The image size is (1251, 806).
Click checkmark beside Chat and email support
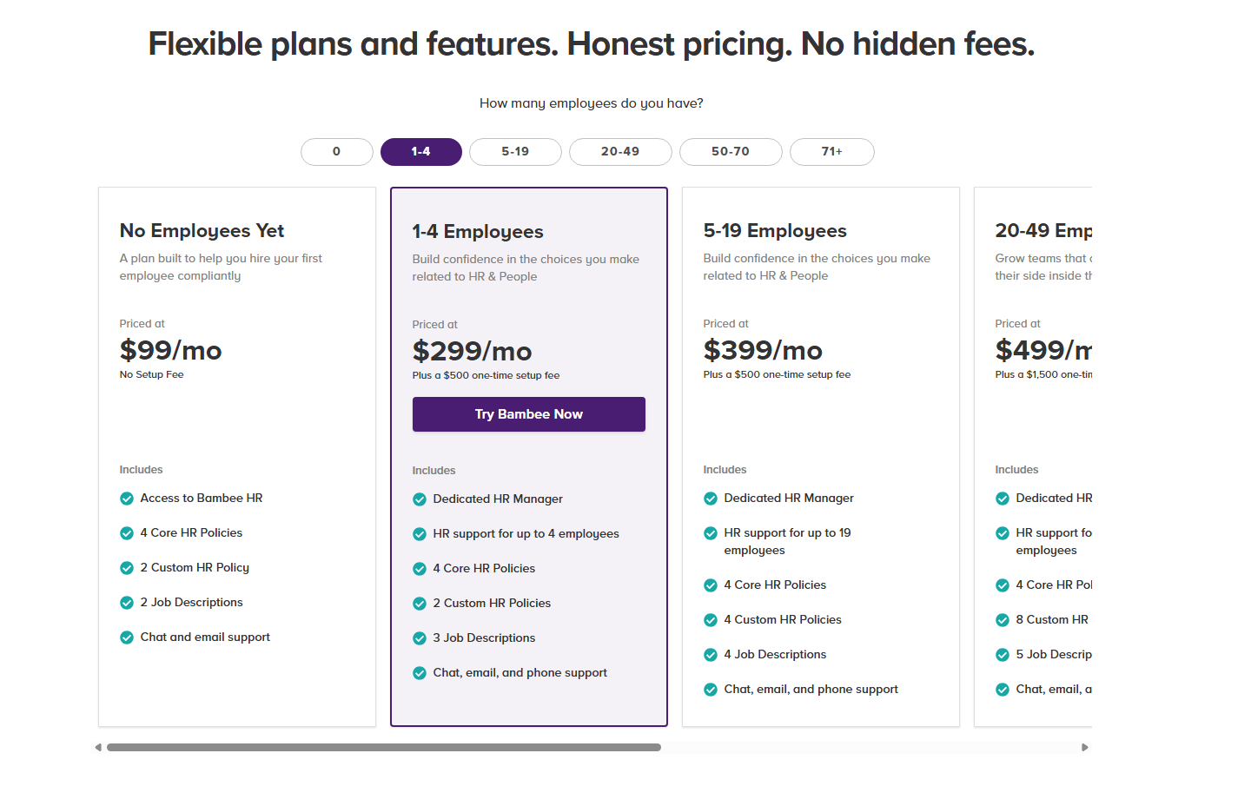tap(127, 638)
